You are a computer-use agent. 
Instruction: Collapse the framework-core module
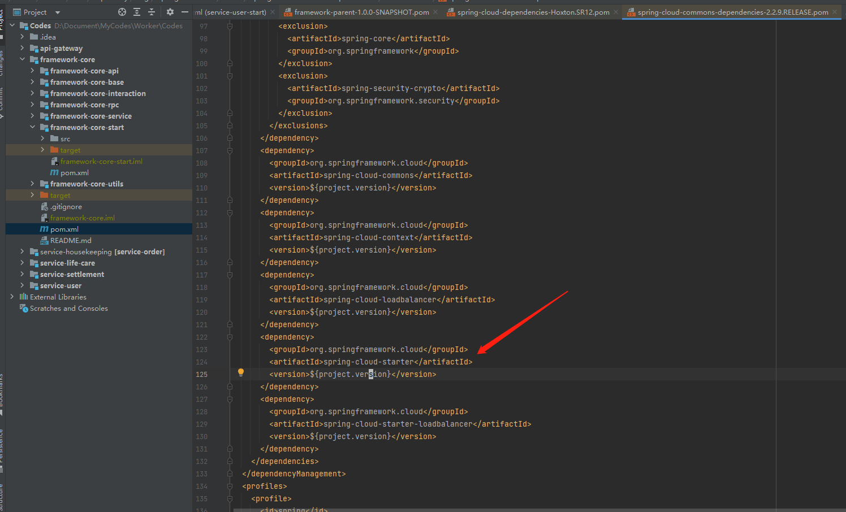[22, 59]
